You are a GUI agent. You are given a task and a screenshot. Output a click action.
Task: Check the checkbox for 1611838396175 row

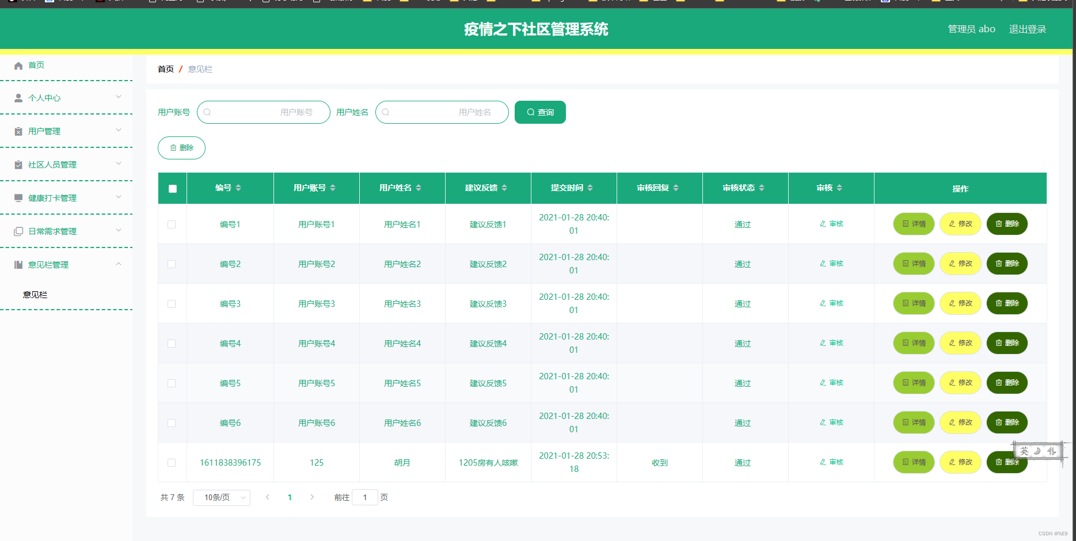pyautogui.click(x=172, y=463)
